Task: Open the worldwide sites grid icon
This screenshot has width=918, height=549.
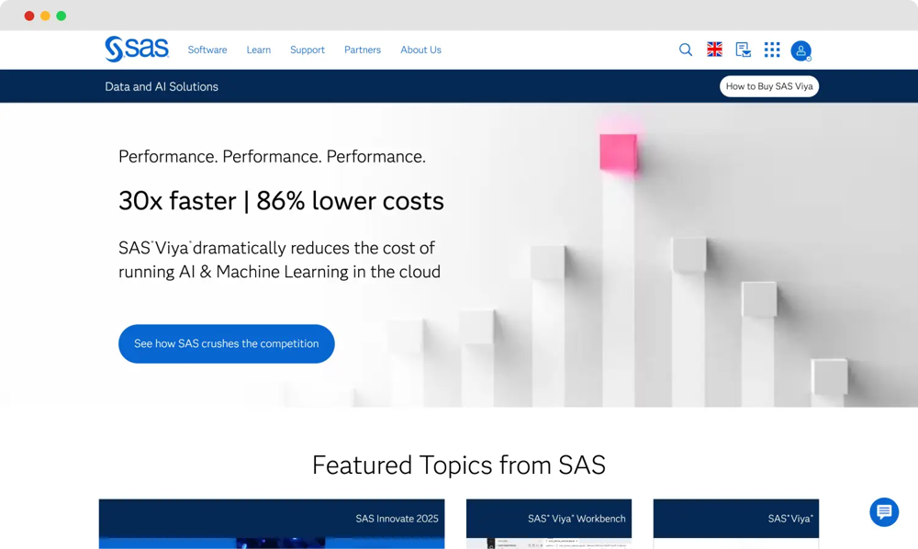Action: 772,50
